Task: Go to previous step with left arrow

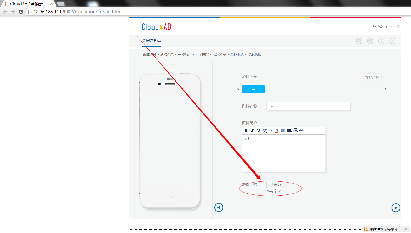Action: tap(219, 207)
